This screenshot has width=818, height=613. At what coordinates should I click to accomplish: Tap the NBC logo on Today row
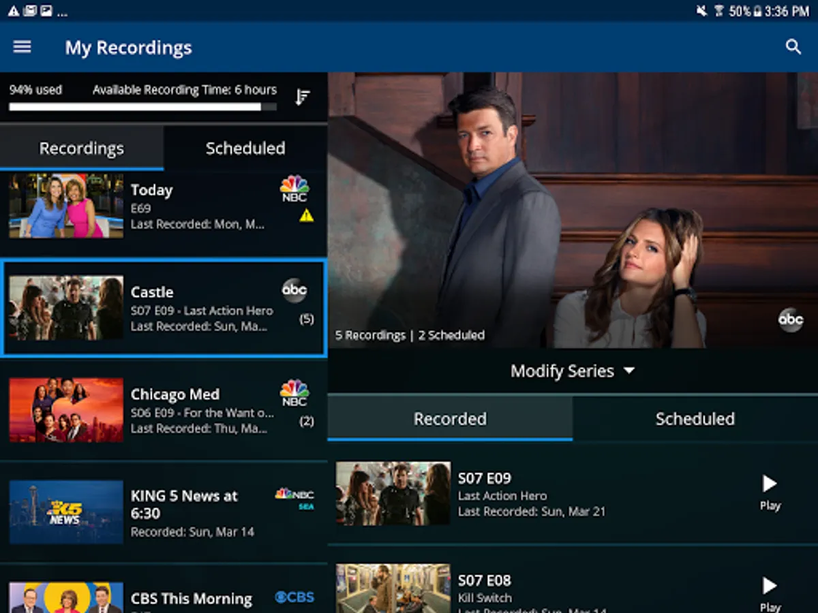pyautogui.click(x=294, y=189)
